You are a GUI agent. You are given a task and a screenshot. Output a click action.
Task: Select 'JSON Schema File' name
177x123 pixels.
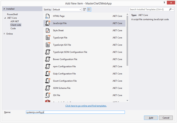(62, 88)
